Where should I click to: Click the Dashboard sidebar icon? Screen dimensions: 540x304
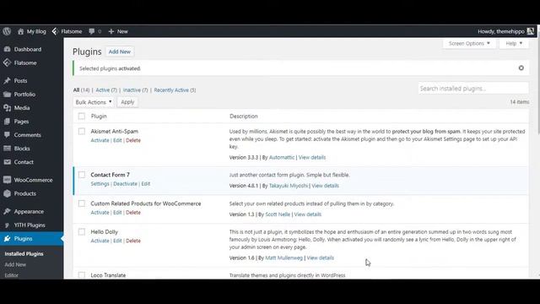[x=7, y=49]
